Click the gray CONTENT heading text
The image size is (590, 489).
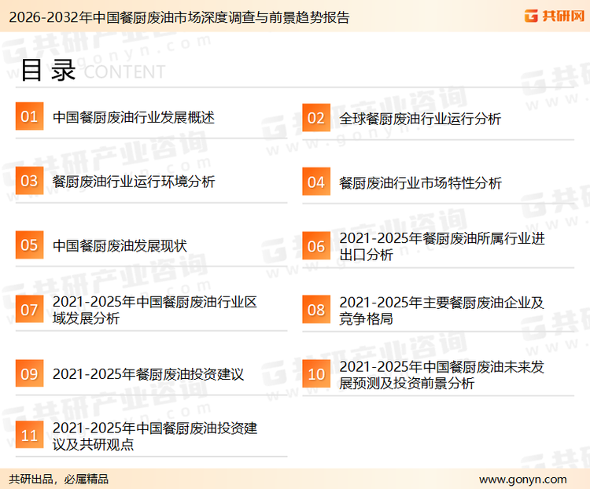(124, 72)
